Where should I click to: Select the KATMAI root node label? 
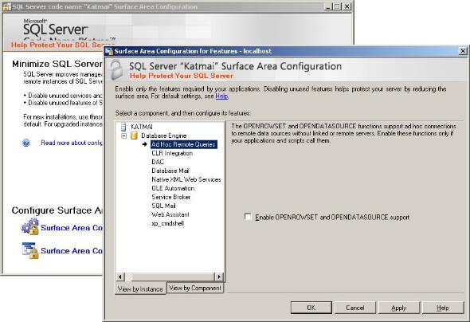click(x=142, y=127)
